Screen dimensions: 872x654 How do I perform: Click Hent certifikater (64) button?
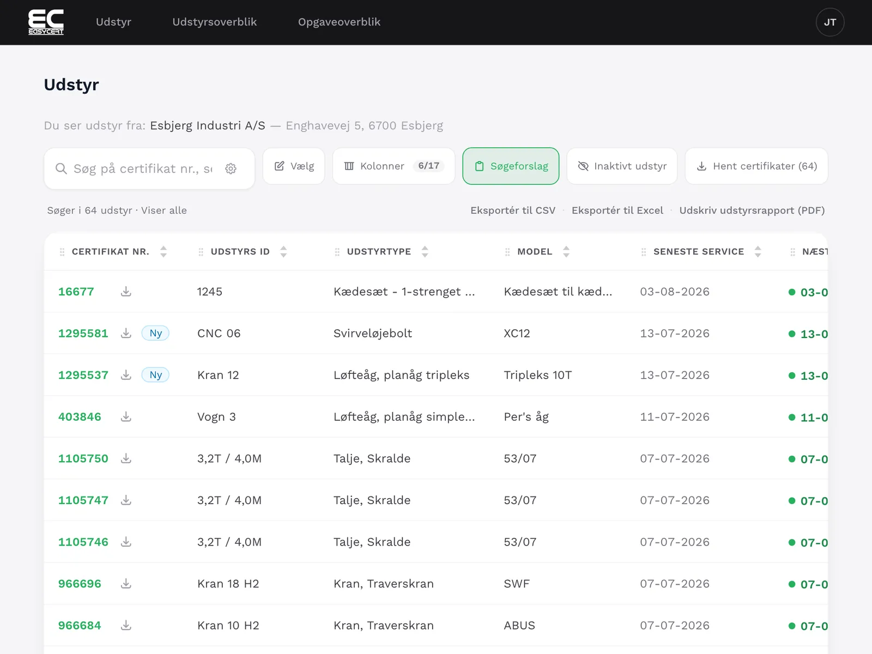pos(756,166)
